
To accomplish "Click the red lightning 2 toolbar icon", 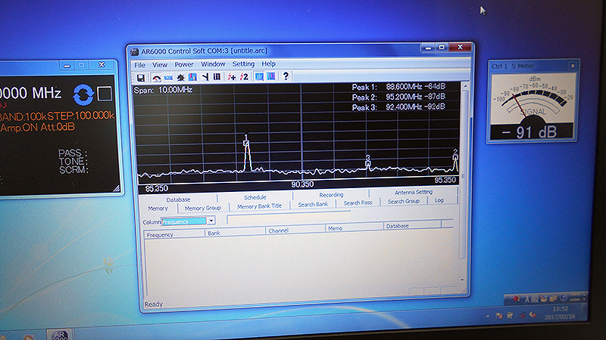I will (x=244, y=76).
